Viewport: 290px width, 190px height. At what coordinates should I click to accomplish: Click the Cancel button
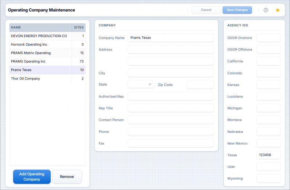click(206, 10)
